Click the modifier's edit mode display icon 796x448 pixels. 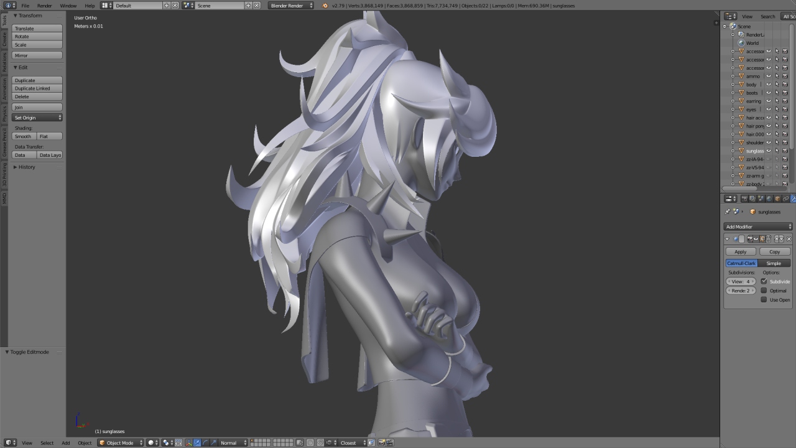coord(762,239)
